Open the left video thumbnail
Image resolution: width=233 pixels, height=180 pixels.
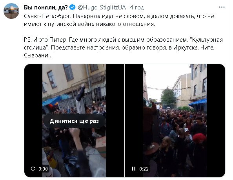point(74,121)
